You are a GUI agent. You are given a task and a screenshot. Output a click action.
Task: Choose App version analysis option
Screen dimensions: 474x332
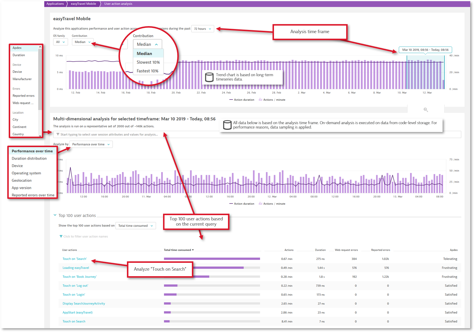click(x=21, y=188)
